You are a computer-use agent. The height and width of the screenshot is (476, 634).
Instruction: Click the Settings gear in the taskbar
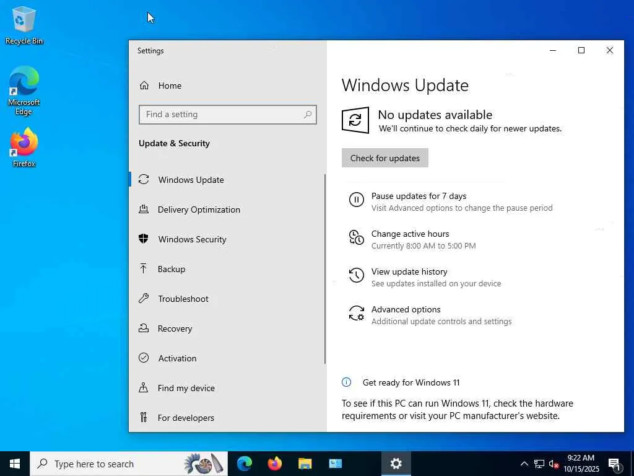(396, 464)
